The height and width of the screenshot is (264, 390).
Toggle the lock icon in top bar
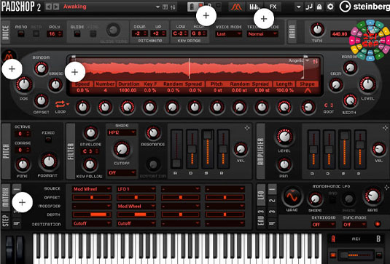click(319, 7)
